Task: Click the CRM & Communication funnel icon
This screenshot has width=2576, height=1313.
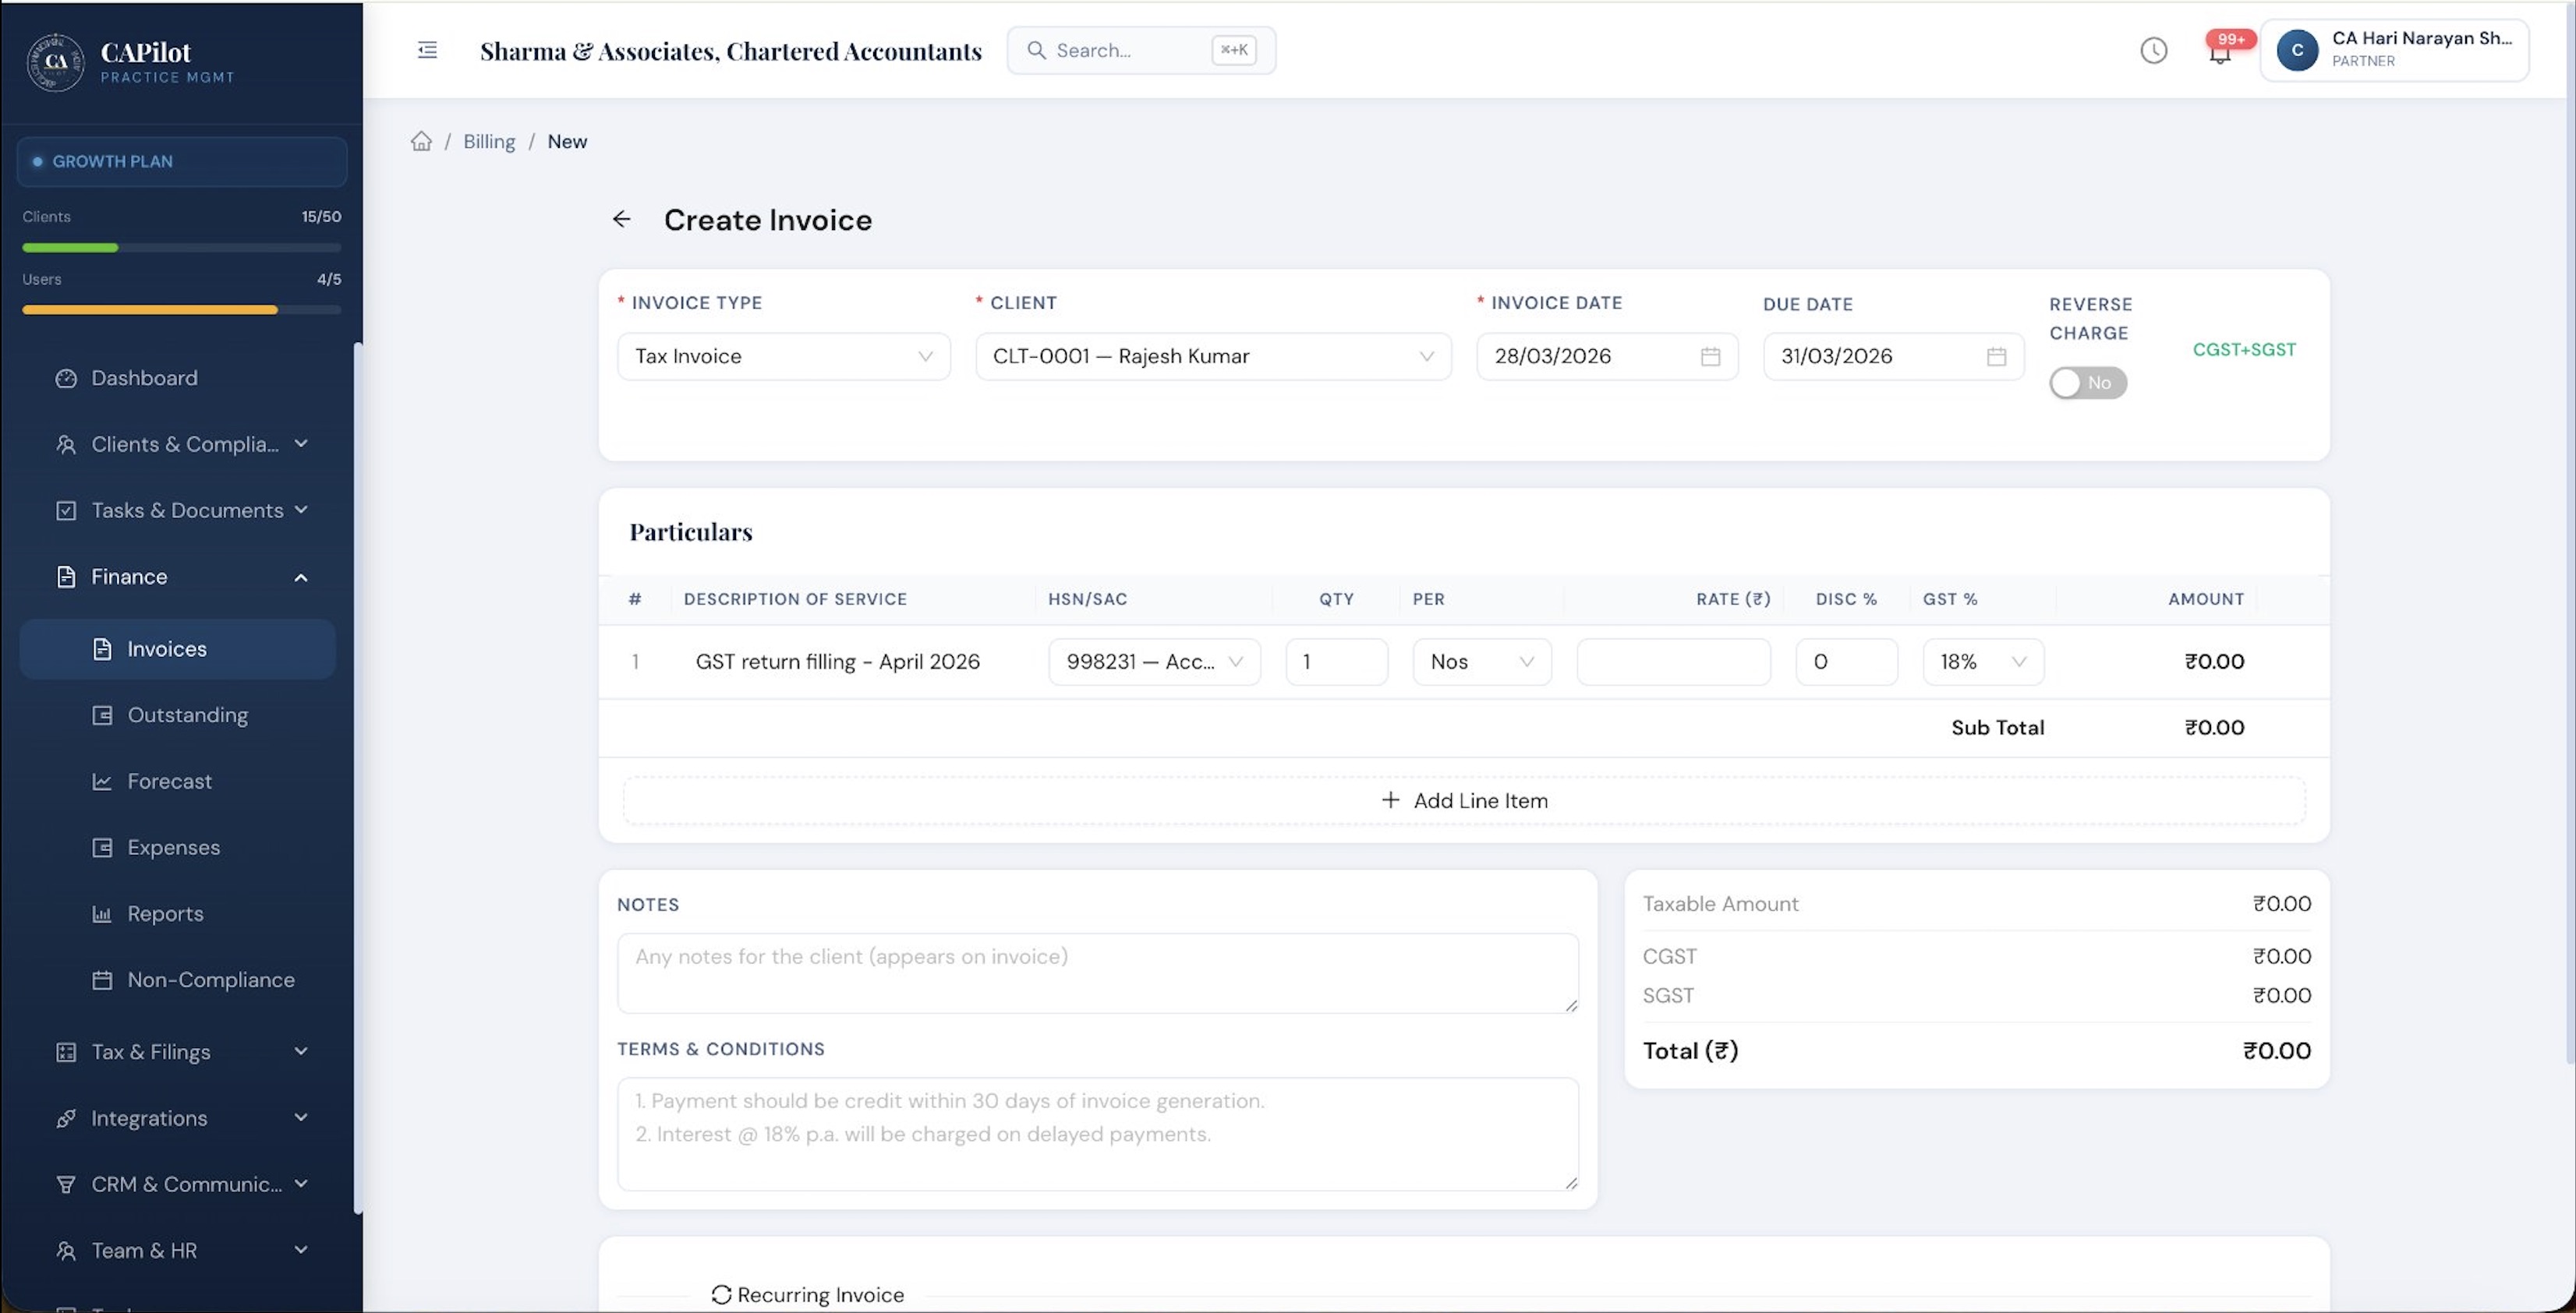Action: [66, 1184]
